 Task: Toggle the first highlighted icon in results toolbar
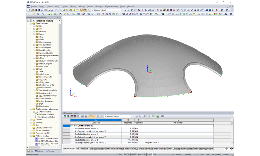(x=75, y=116)
